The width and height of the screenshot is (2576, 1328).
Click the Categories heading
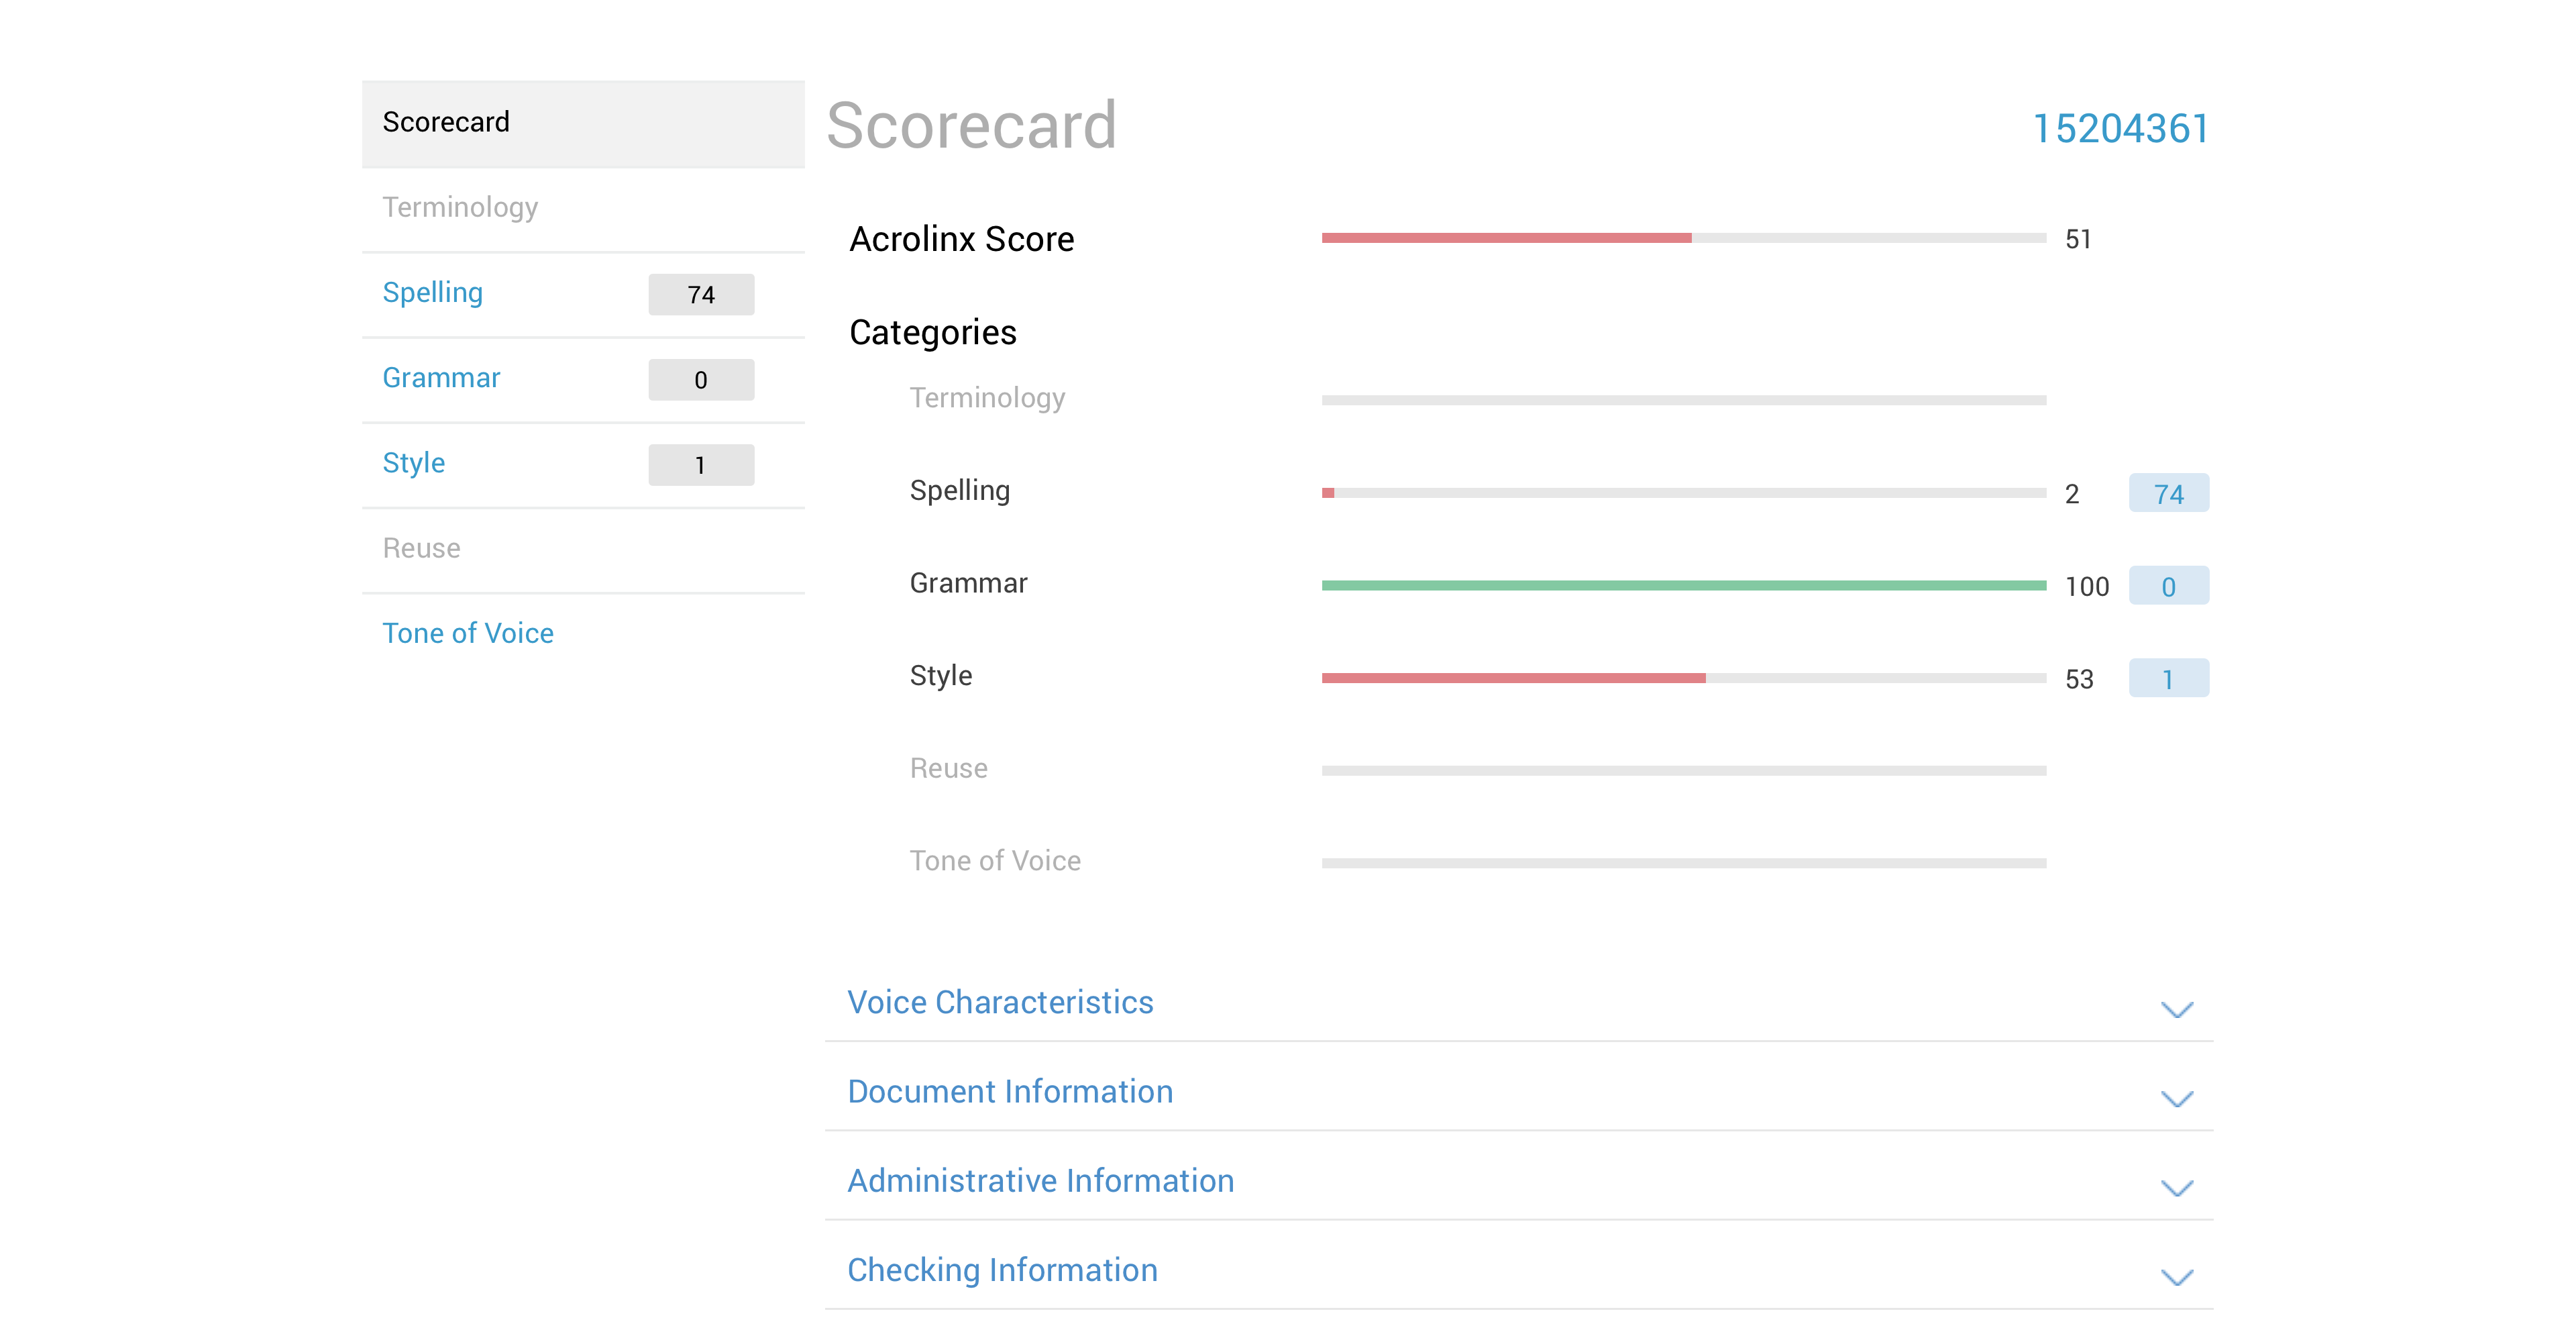[932, 332]
